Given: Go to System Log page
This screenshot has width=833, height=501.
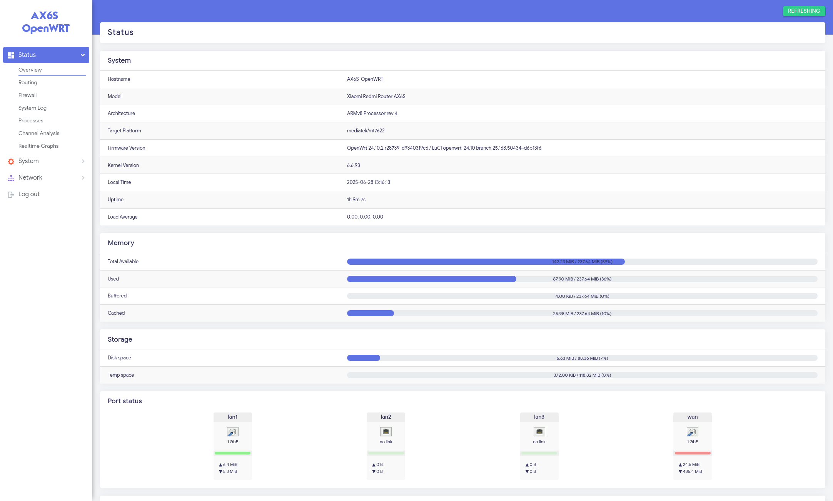Looking at the screenshot, I should coord(32,108).
